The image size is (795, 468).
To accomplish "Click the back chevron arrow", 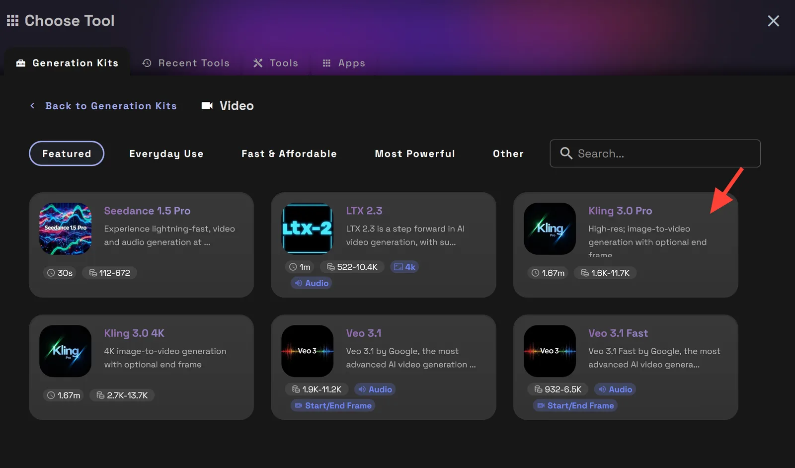I will [x=32, y=106].
